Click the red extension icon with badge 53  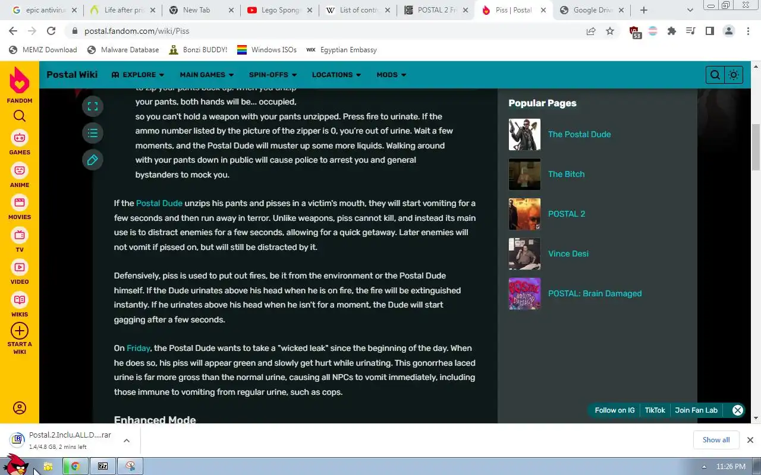click(x=634, y=32)
